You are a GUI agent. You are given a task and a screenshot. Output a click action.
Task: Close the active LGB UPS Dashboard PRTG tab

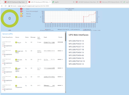click(50, 2)
